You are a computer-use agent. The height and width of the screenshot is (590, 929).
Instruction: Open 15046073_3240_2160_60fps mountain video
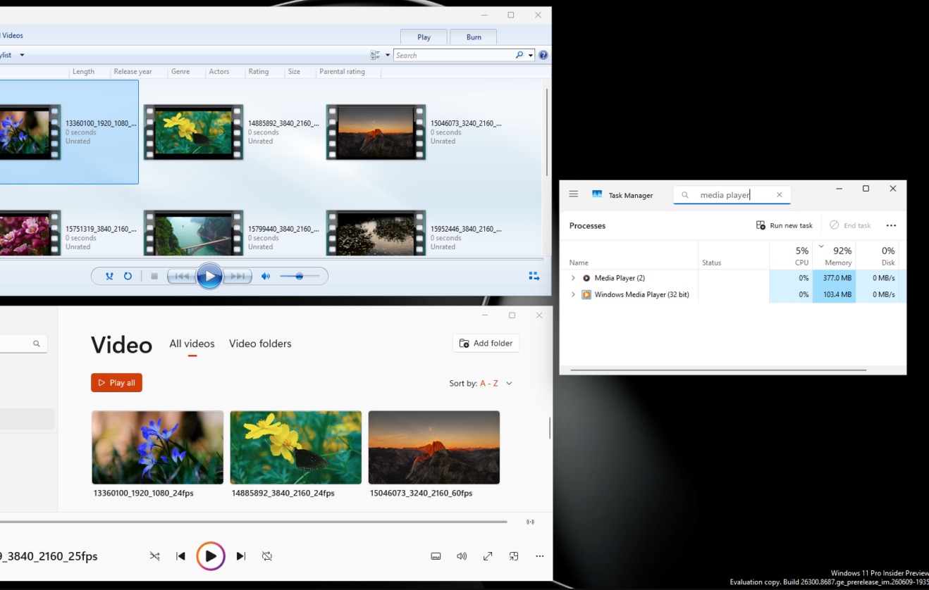pos(434,447)
